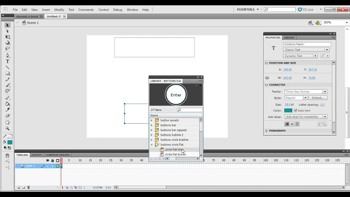Open the Control menu
The image size is (350, 197).
[103, 10]
